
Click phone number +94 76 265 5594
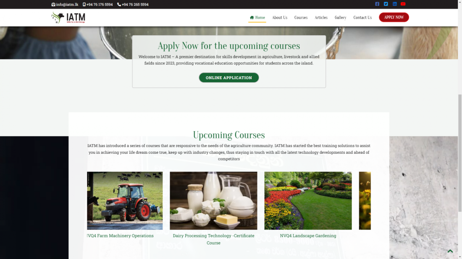(x=133, y=5)
